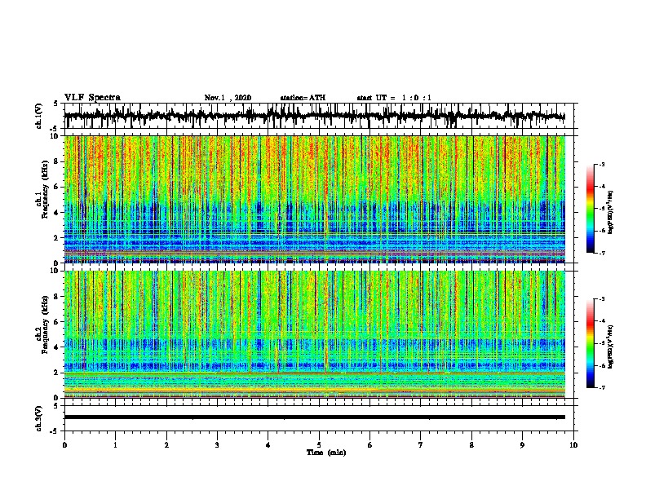Click the ch.1 spectrogram color scale bar

pos(590,209)
